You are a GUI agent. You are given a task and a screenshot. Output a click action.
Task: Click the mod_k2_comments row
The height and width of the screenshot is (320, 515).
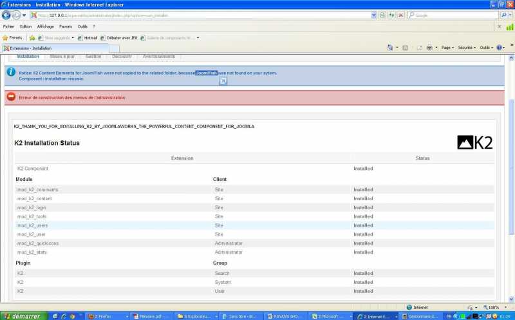(254, 189)
